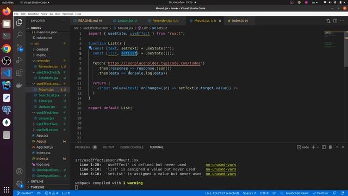
Task: Click the errors and warnings status indicator
Action: 51,193
